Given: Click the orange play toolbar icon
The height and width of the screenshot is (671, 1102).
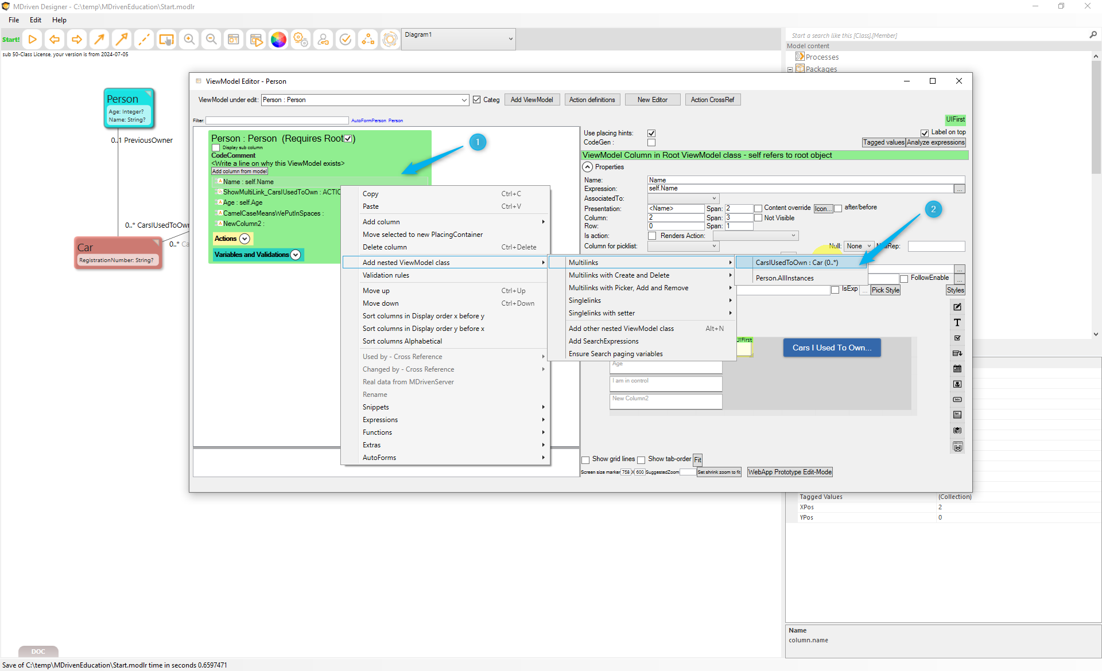Looking at the screenshot, I should pos(33,40).
